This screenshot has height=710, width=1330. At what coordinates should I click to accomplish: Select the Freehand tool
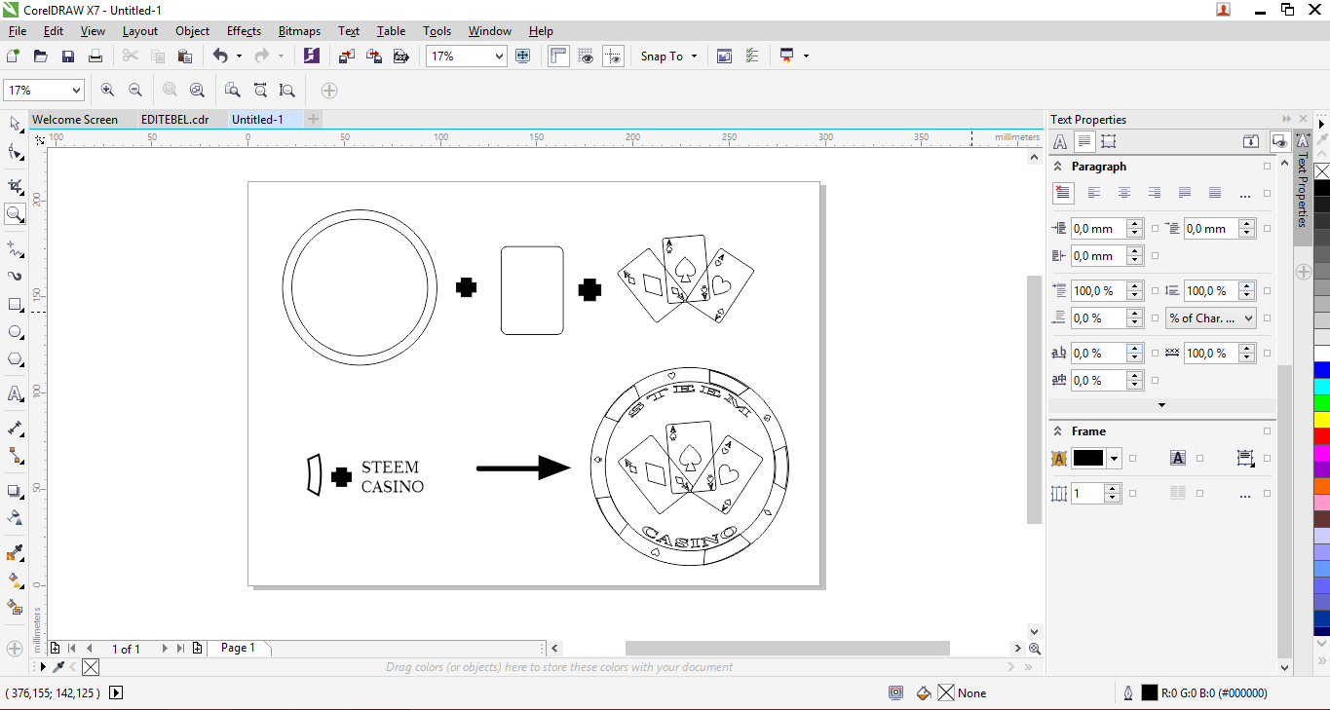point(15,248)
